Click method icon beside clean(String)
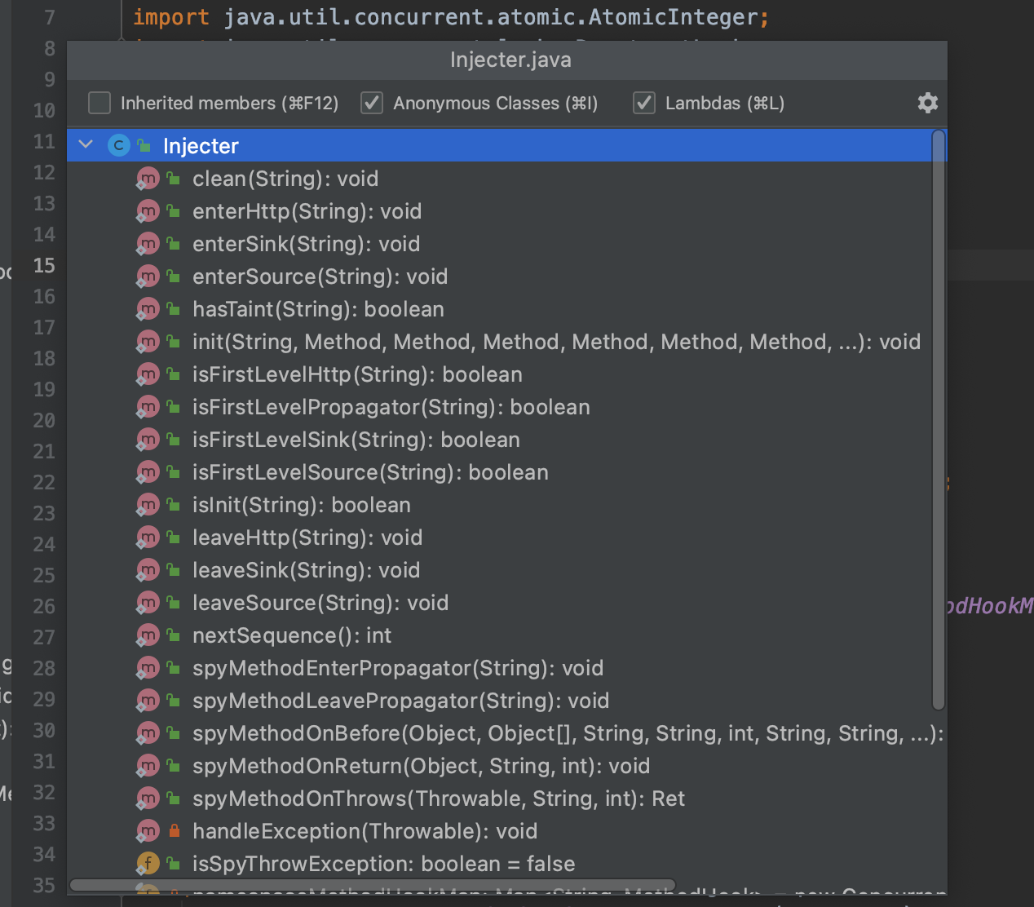Viewport: 1034px width, 907px height. (148, 179)
